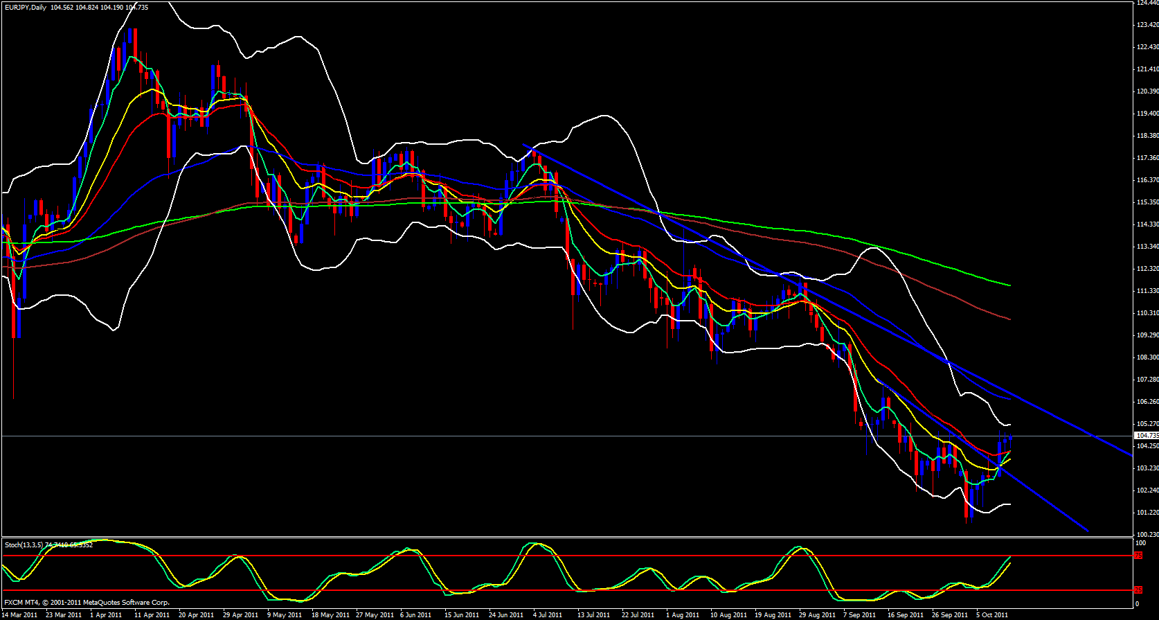The height and width of the screenshot is (620, 1159).
Task: Click the 6 Jun 2011 date label
Action: tap(415, 615)
